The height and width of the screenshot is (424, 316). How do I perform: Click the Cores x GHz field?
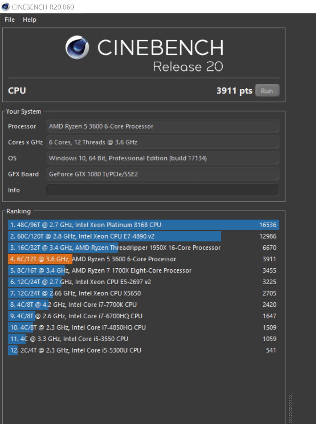tap(162, 142)
